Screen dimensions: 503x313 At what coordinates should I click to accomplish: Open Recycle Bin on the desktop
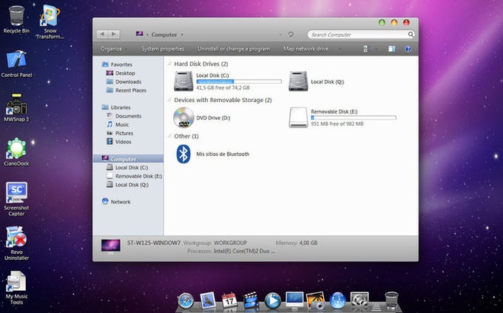click(16, 19)
